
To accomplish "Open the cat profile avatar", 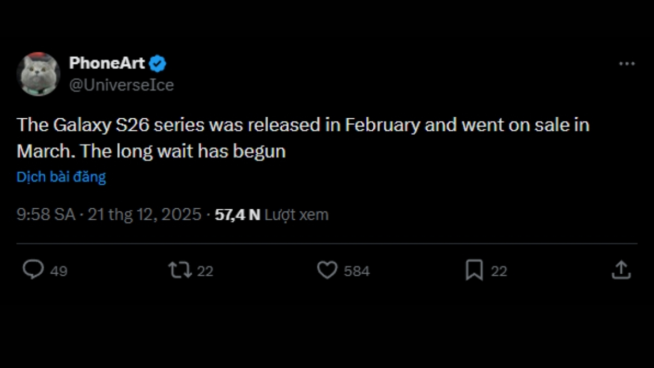I will [x=38, y=74].
